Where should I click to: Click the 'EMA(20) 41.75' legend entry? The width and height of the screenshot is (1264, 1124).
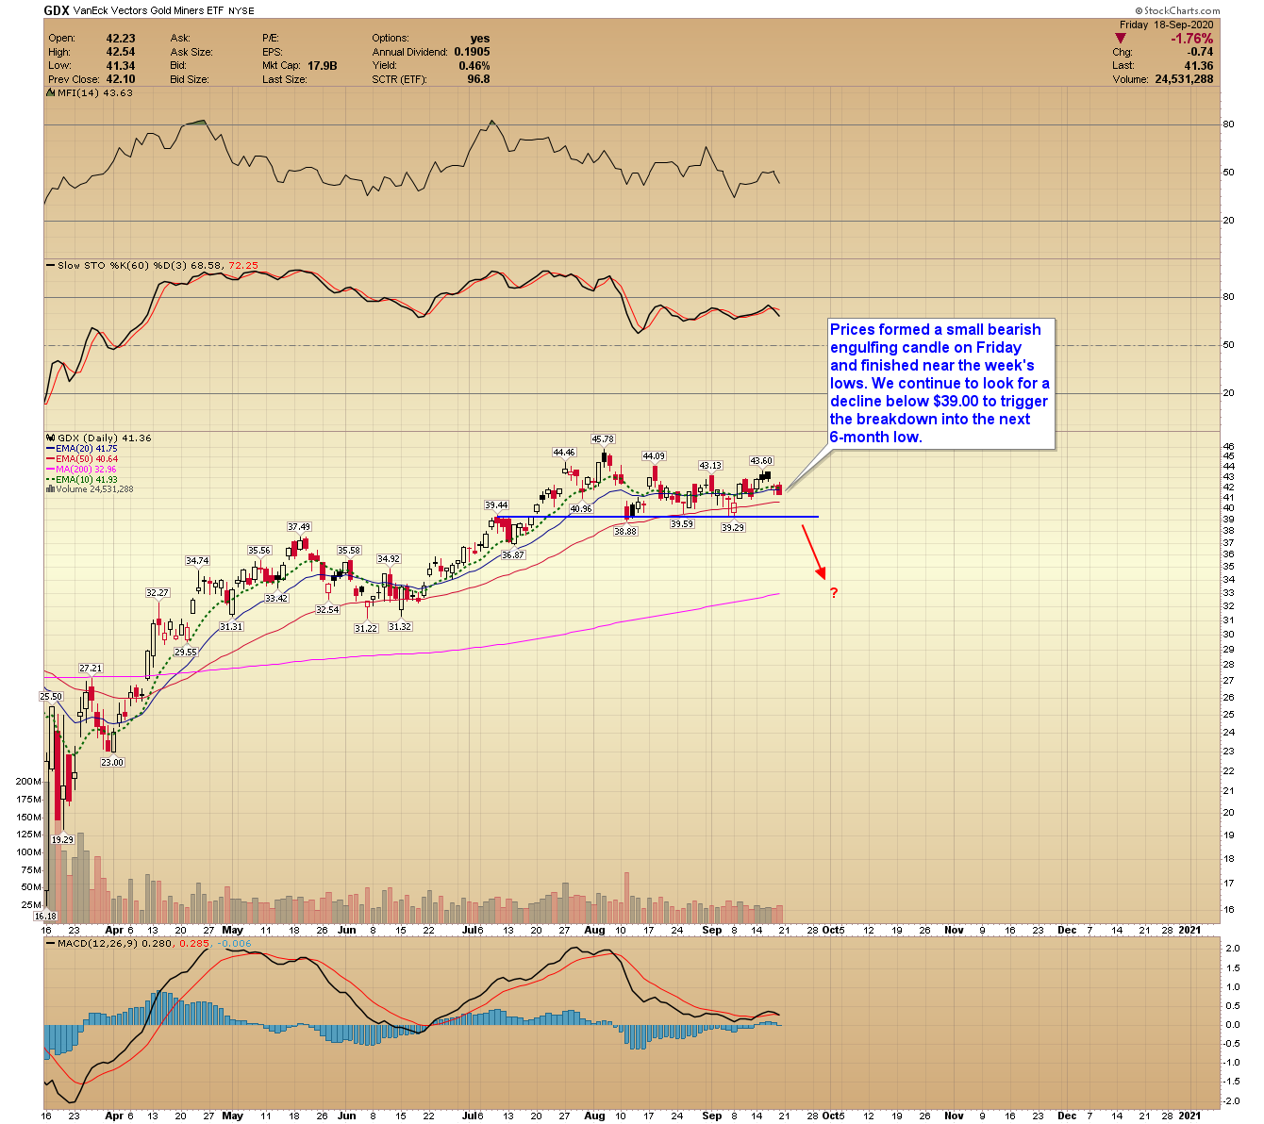tap(87, 449)
